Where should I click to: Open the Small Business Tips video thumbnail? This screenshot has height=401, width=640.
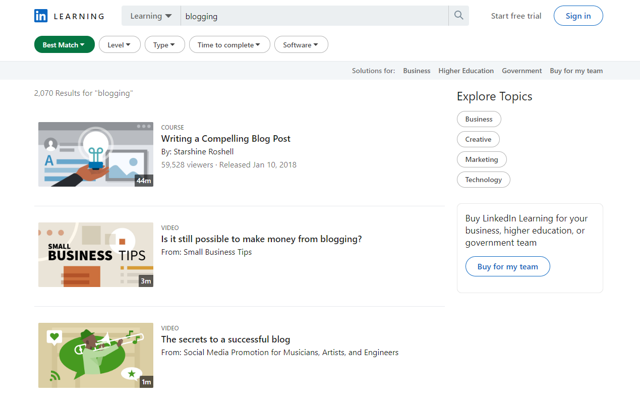pyautogui.click(x=96, y=255)
